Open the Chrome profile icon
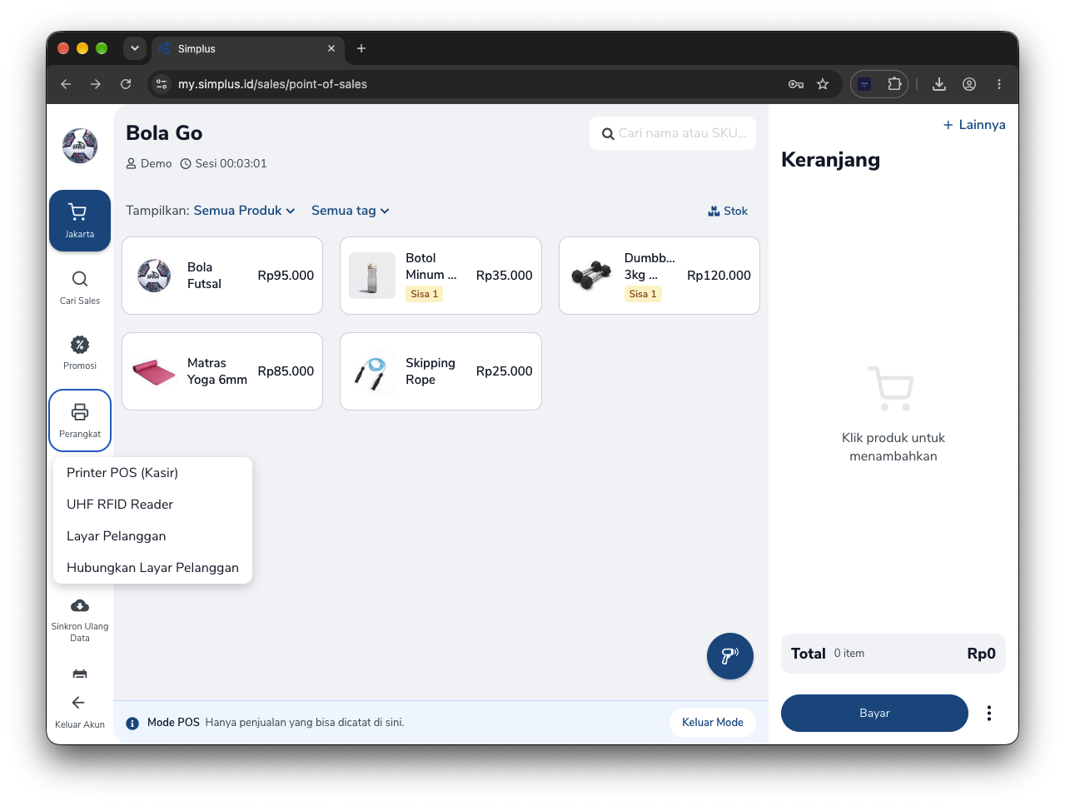The height and width of the screenshot is (806, 1065). [x=969, y=84]
